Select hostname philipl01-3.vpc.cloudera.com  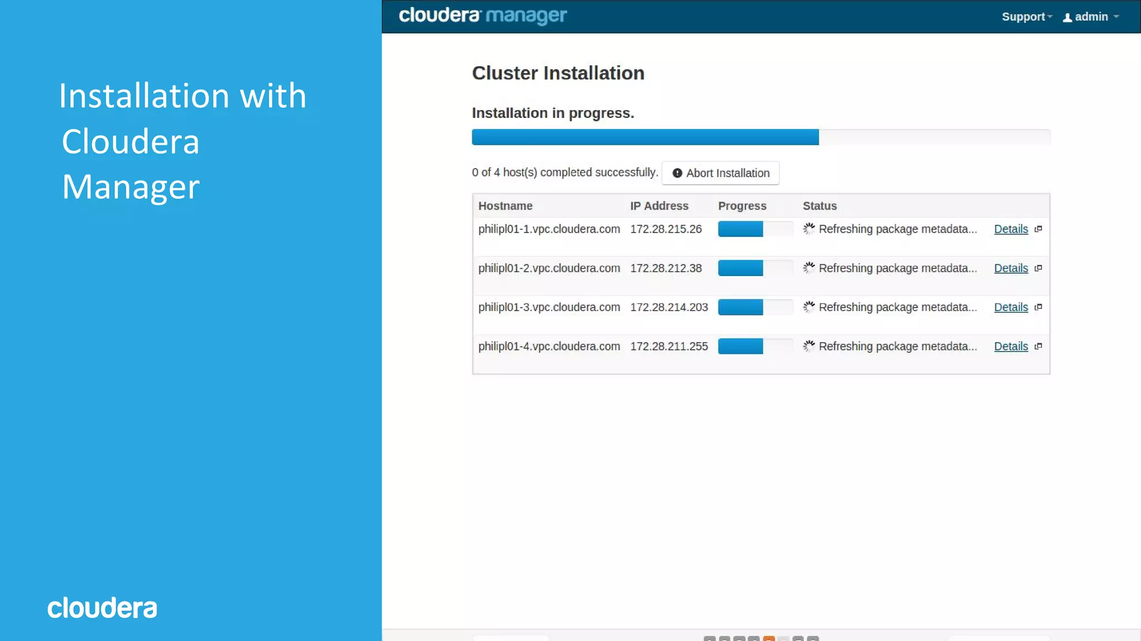coord(549,307)
